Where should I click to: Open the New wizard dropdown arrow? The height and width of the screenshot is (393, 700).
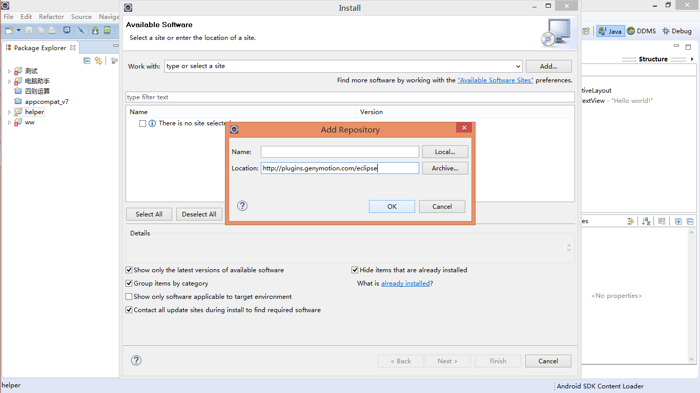pos(19,30)
